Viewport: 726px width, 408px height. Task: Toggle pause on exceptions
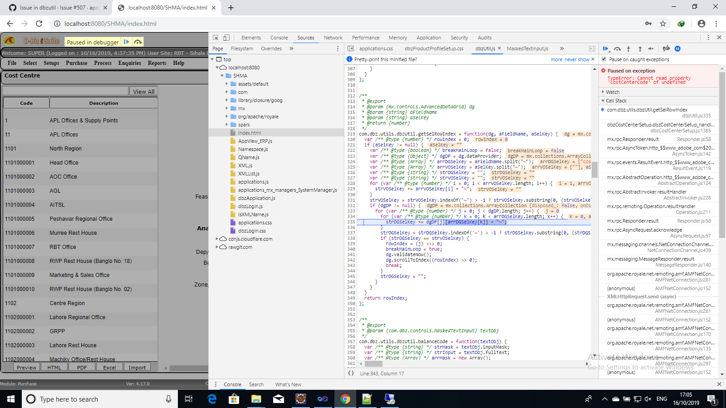point(678,49)
